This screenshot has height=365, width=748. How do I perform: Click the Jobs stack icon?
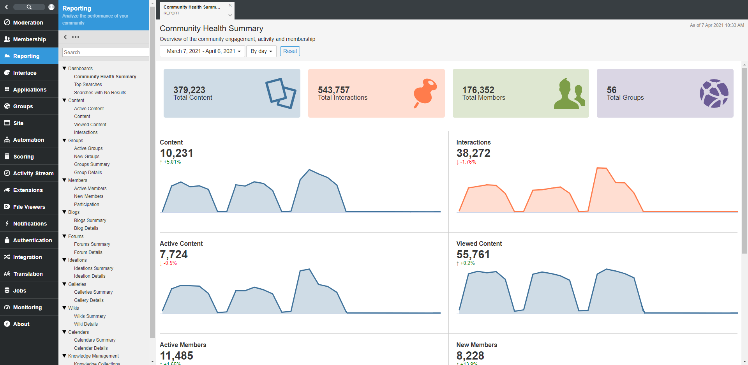click(x=7, y=291)
